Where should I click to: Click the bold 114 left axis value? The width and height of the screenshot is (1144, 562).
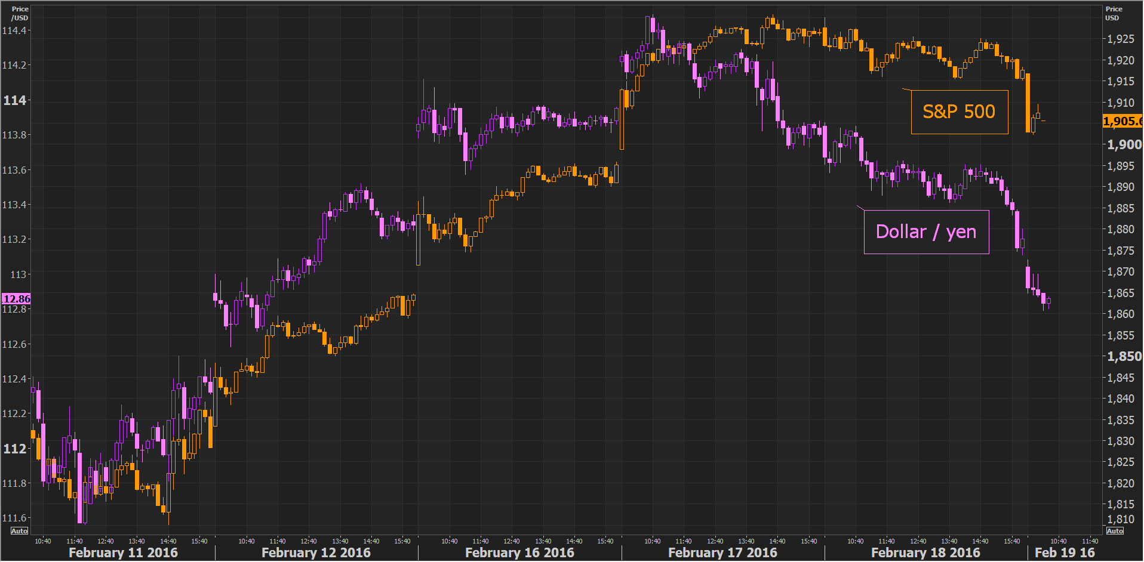pyautogui.click(x=15, y=100)
